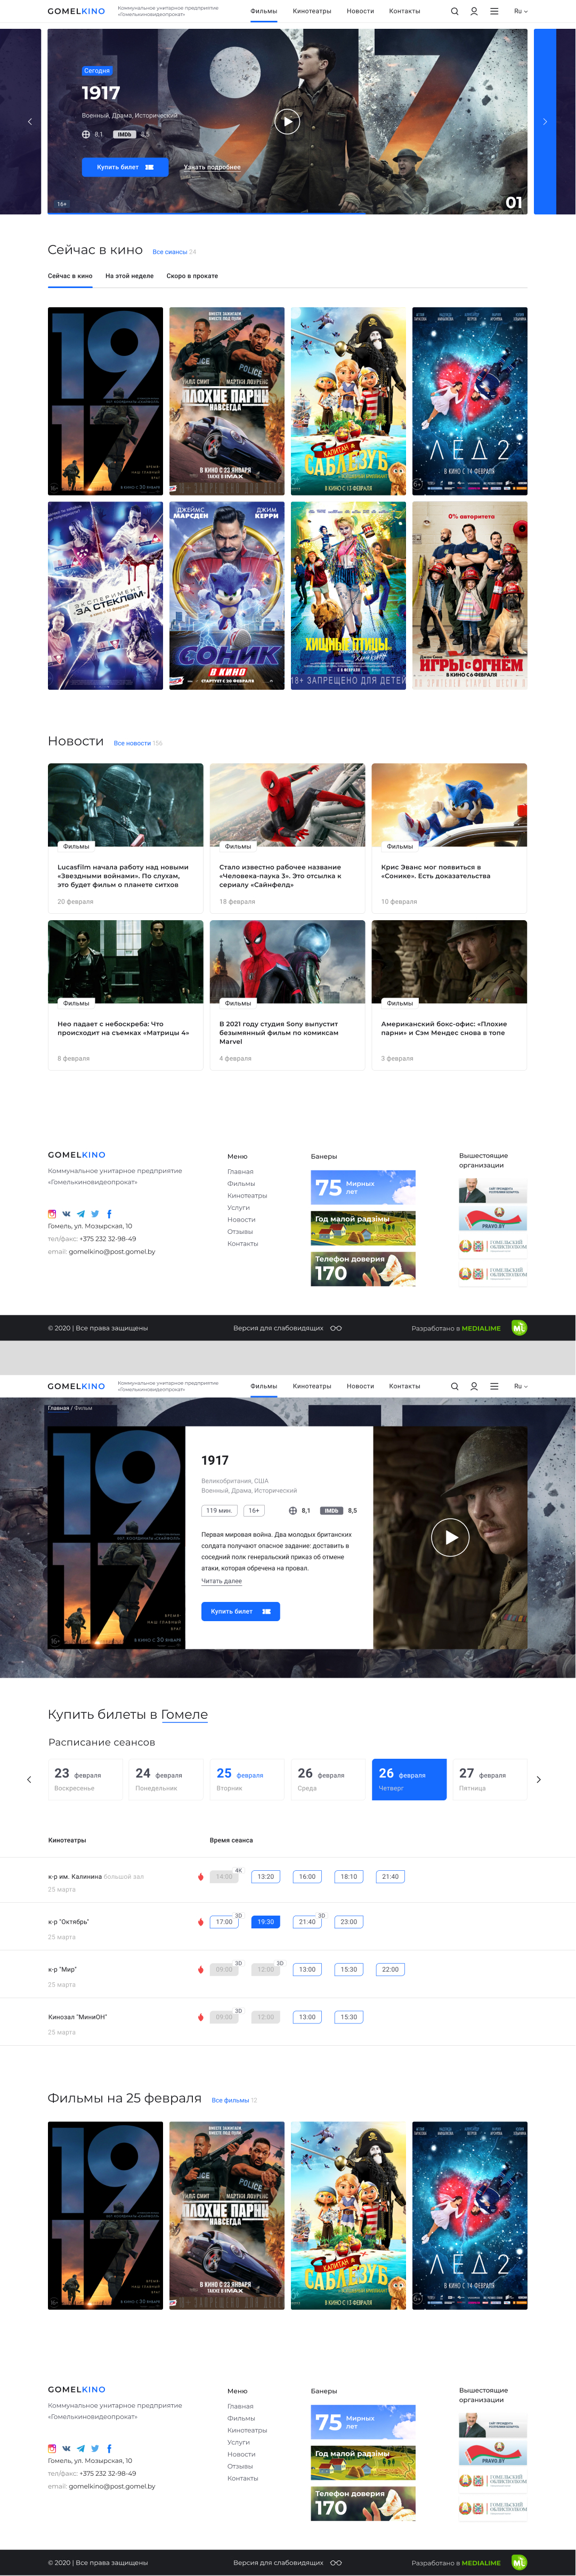Toggle 'Версия для слабовидящих' in the home page footer
The image size is (576, 2576).
click(x=288, y=1328)
